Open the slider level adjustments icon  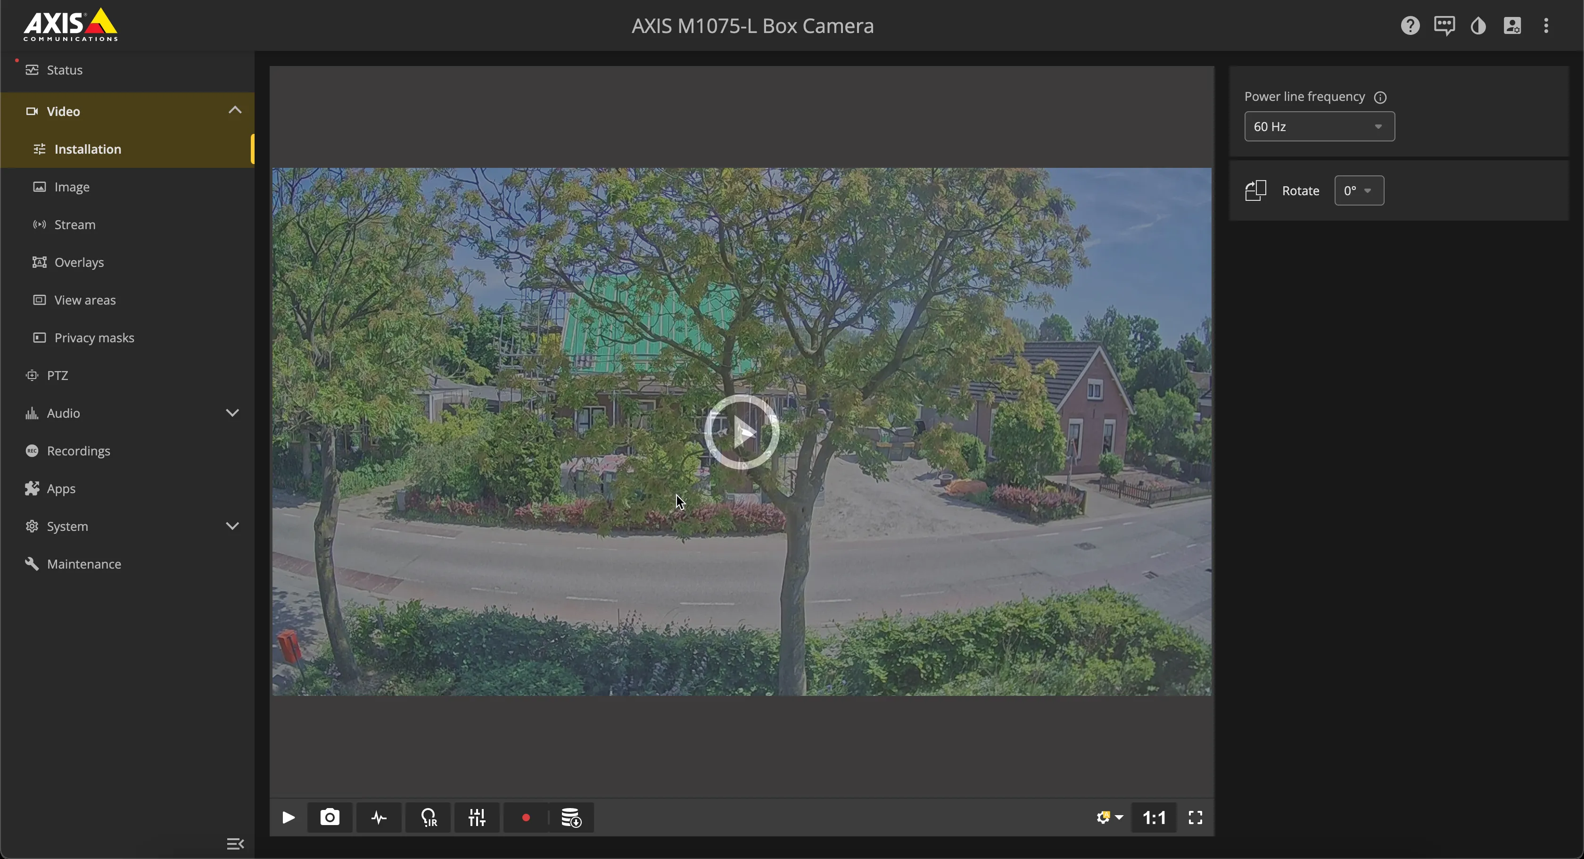click(477, 817)
